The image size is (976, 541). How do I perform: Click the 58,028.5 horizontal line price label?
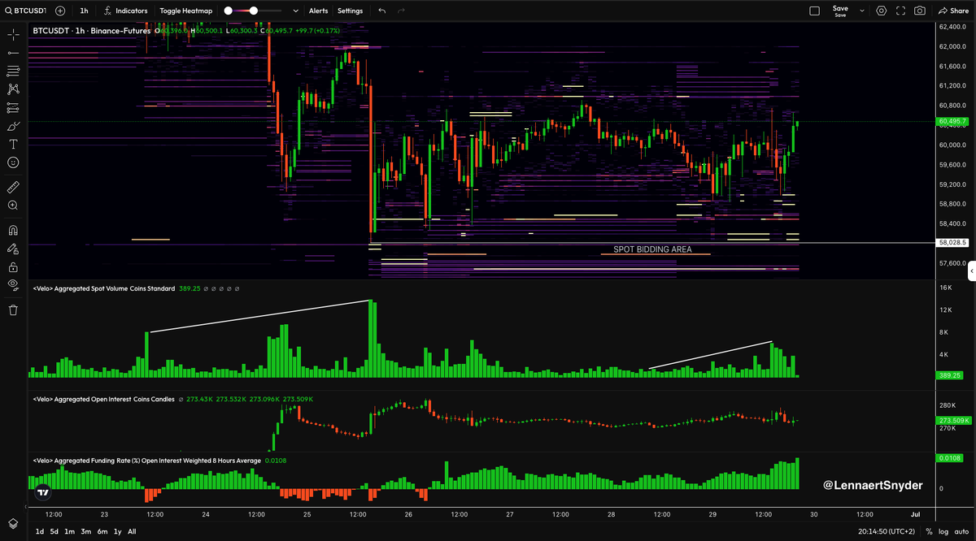point(953,242)
